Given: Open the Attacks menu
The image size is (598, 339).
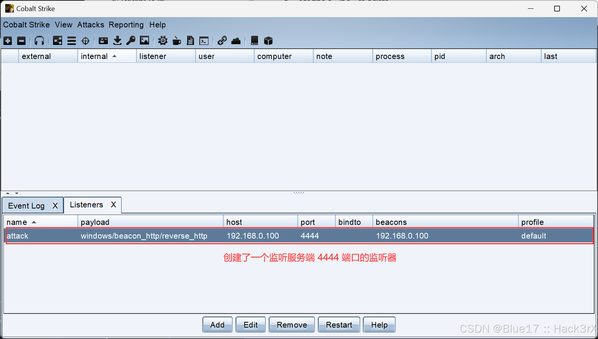Looking at the screenshot, I should [91, 25].
